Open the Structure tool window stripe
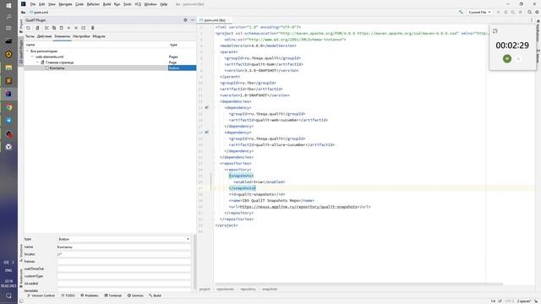The width and height of the screenshot is (541, 304). (21, 253)
